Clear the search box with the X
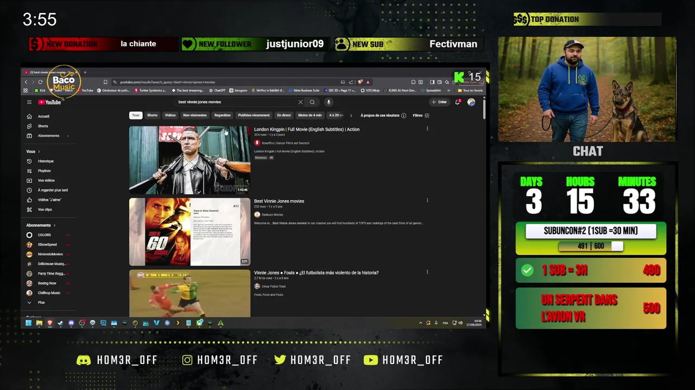 tap(300, 102)
